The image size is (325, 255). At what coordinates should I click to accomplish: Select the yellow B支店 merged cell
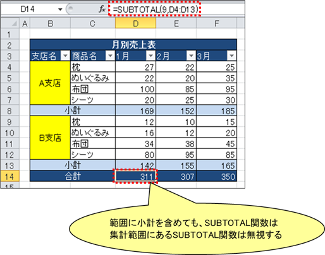pos(50,138)
